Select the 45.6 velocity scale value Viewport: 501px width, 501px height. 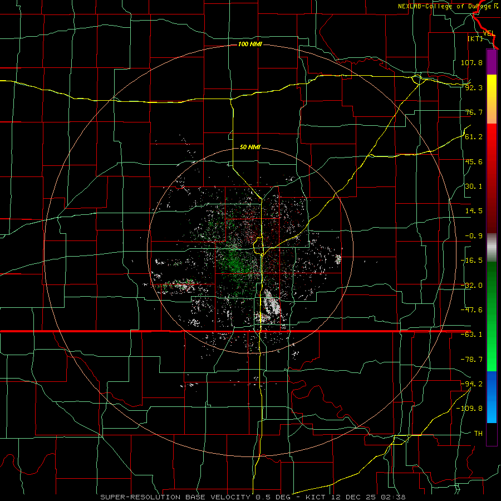474,161
